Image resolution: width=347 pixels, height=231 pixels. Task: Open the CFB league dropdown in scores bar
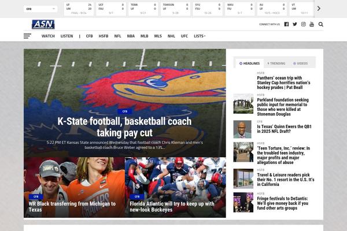click(x=40, y=9)
